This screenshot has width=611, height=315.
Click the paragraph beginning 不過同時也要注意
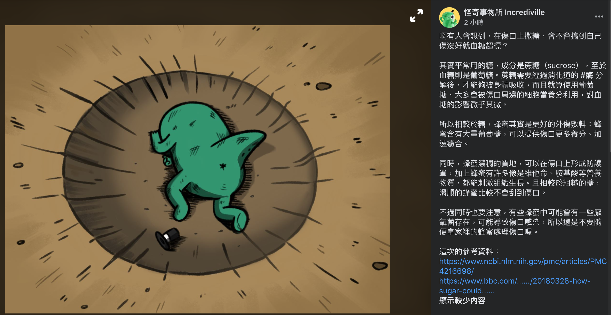coord(520,222)
